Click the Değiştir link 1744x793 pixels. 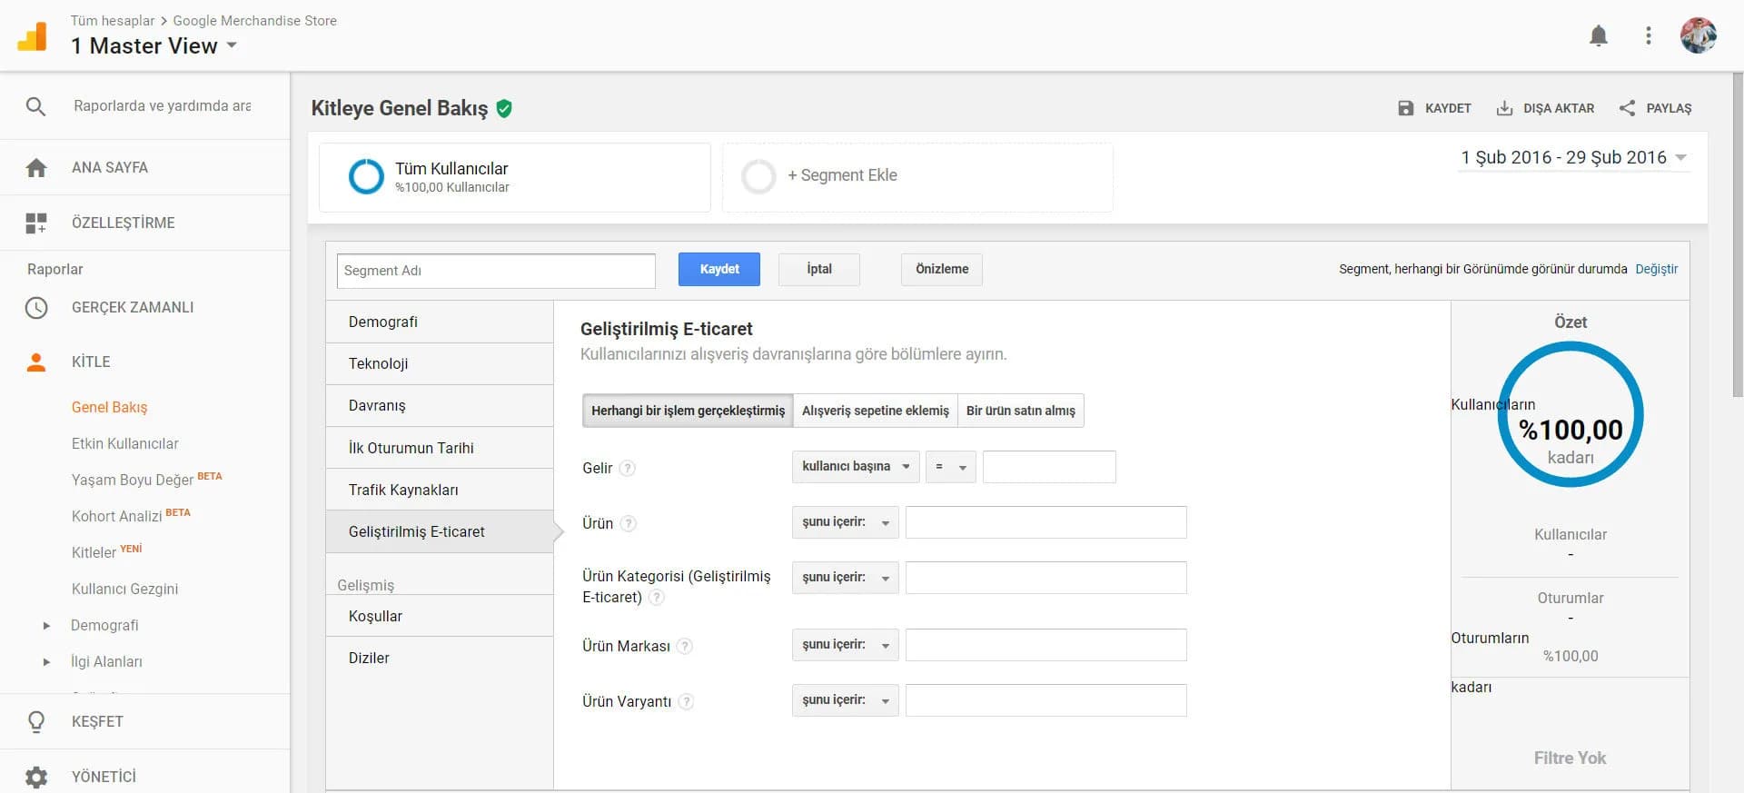(1656, 269)
